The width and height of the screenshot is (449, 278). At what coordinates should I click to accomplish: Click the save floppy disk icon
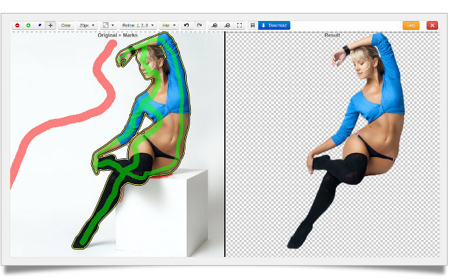[x=253, y=25]
